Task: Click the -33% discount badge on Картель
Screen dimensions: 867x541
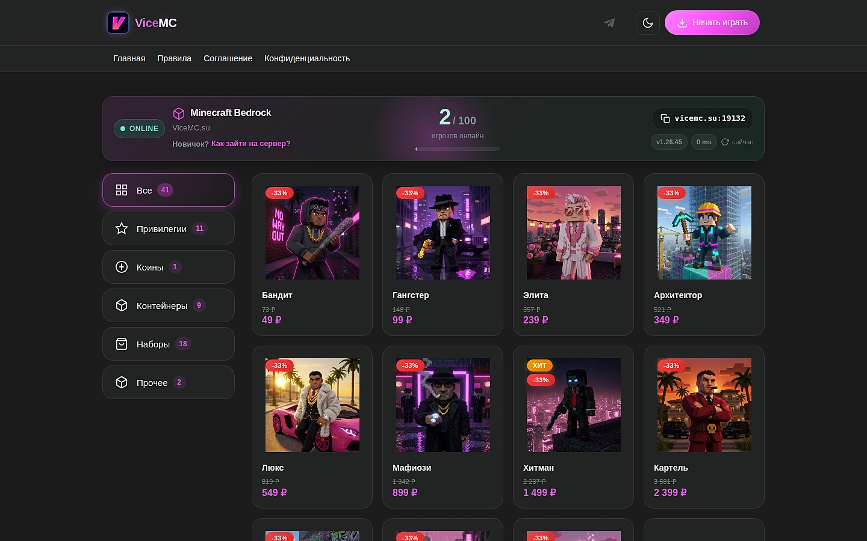Action: point(671,365)
